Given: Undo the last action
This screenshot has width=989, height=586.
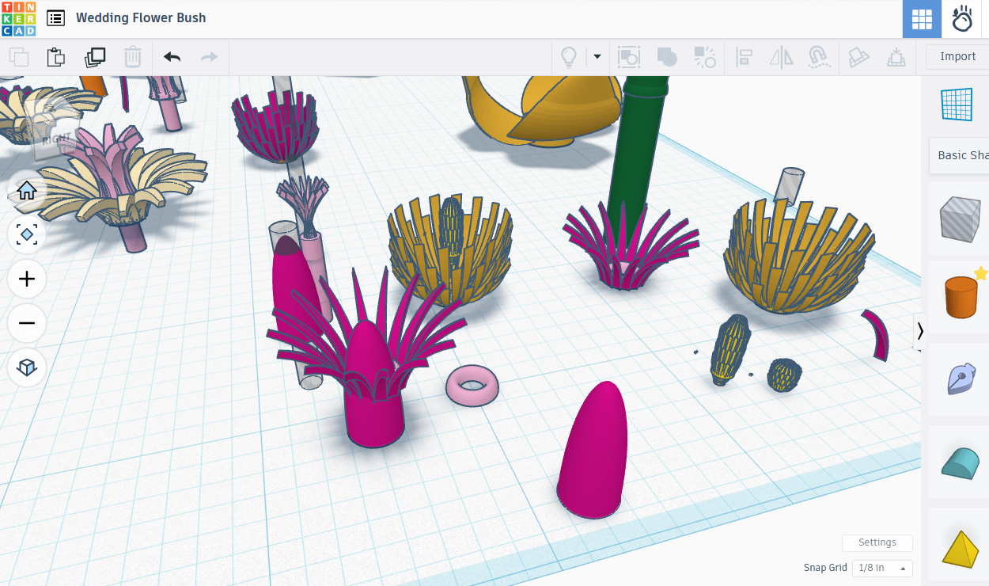Looking at the screenshot, I should click(172, 57).
